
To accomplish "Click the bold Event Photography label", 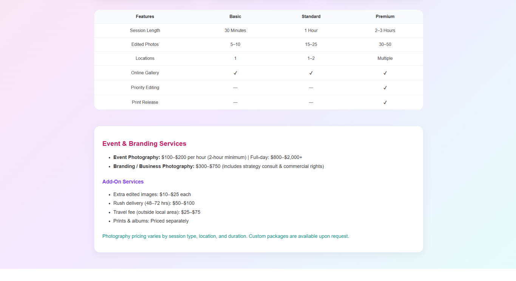I will 137,157.
